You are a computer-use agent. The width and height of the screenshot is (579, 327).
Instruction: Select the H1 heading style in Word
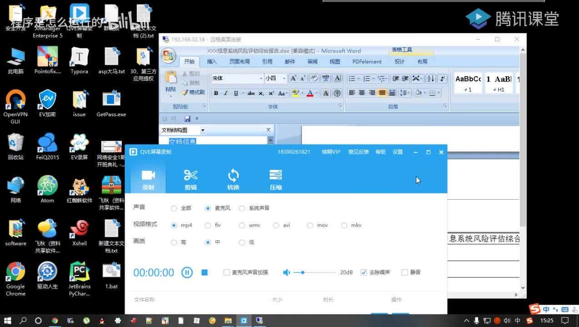tap(499, 83)
